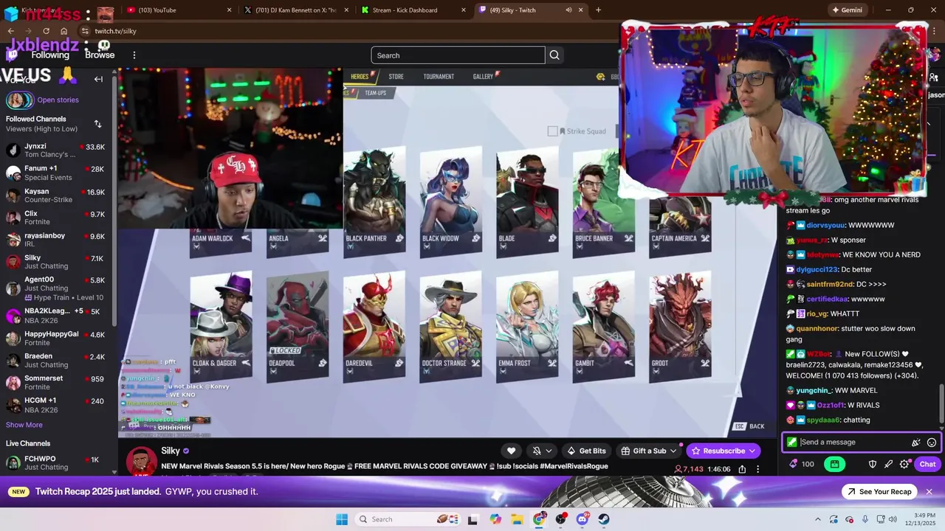
Task: Click the purple Chat send button
Action: click(x=928, y=464)
